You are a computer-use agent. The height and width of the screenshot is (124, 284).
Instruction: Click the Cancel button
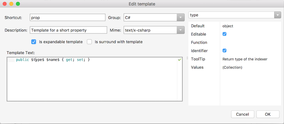(243, 114)
